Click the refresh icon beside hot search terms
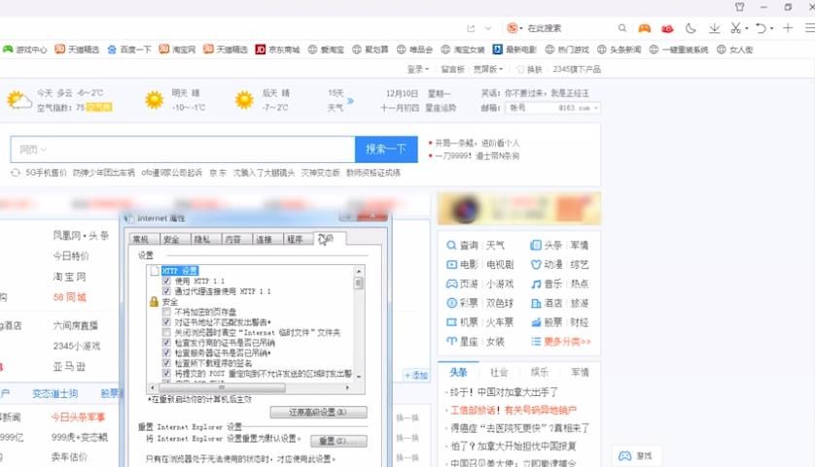This screenshot has width=815, height=467. coord(16,172)
